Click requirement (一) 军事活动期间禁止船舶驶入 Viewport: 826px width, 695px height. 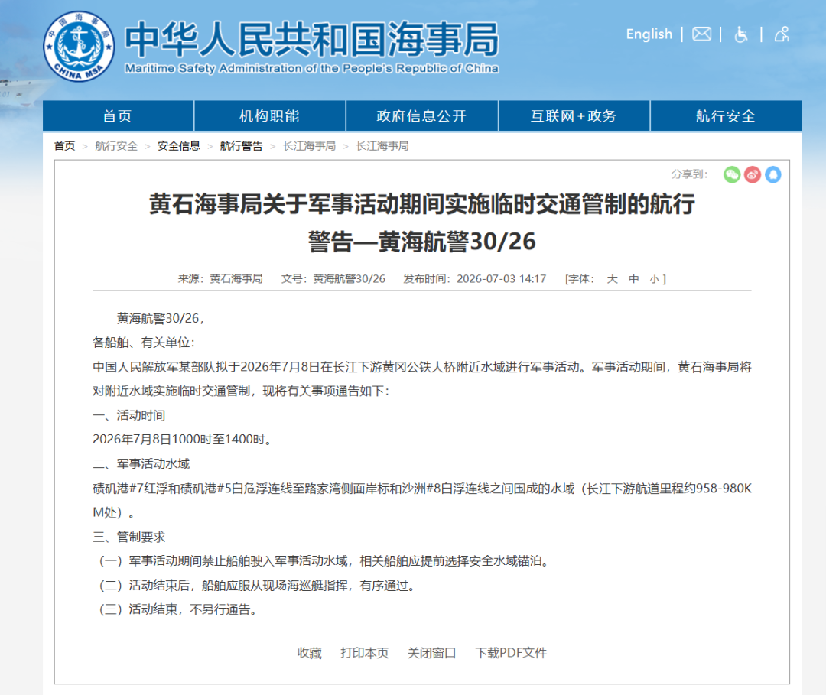point(324,561)
